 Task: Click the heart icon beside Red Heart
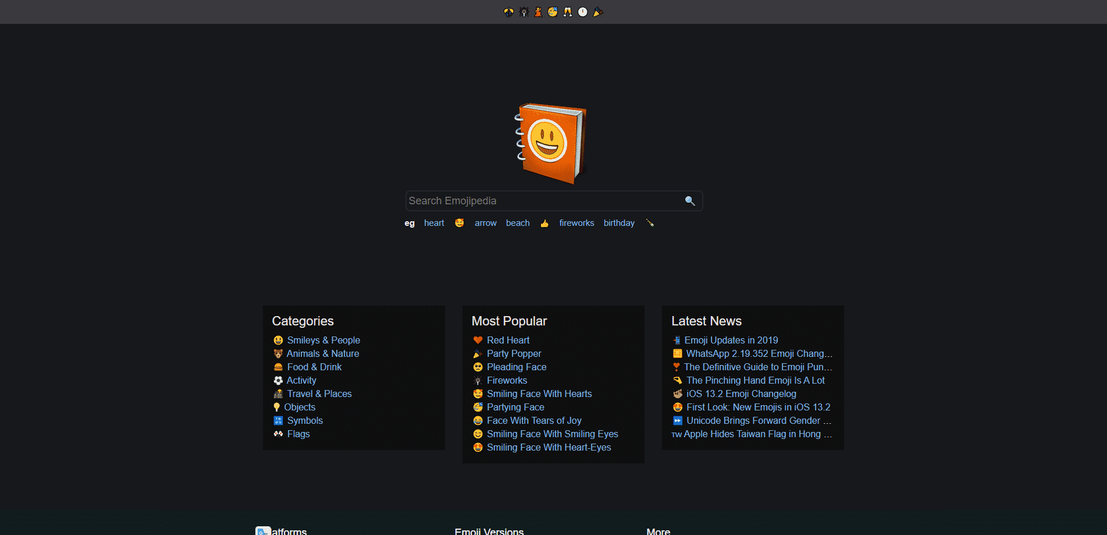pos(478,340)
